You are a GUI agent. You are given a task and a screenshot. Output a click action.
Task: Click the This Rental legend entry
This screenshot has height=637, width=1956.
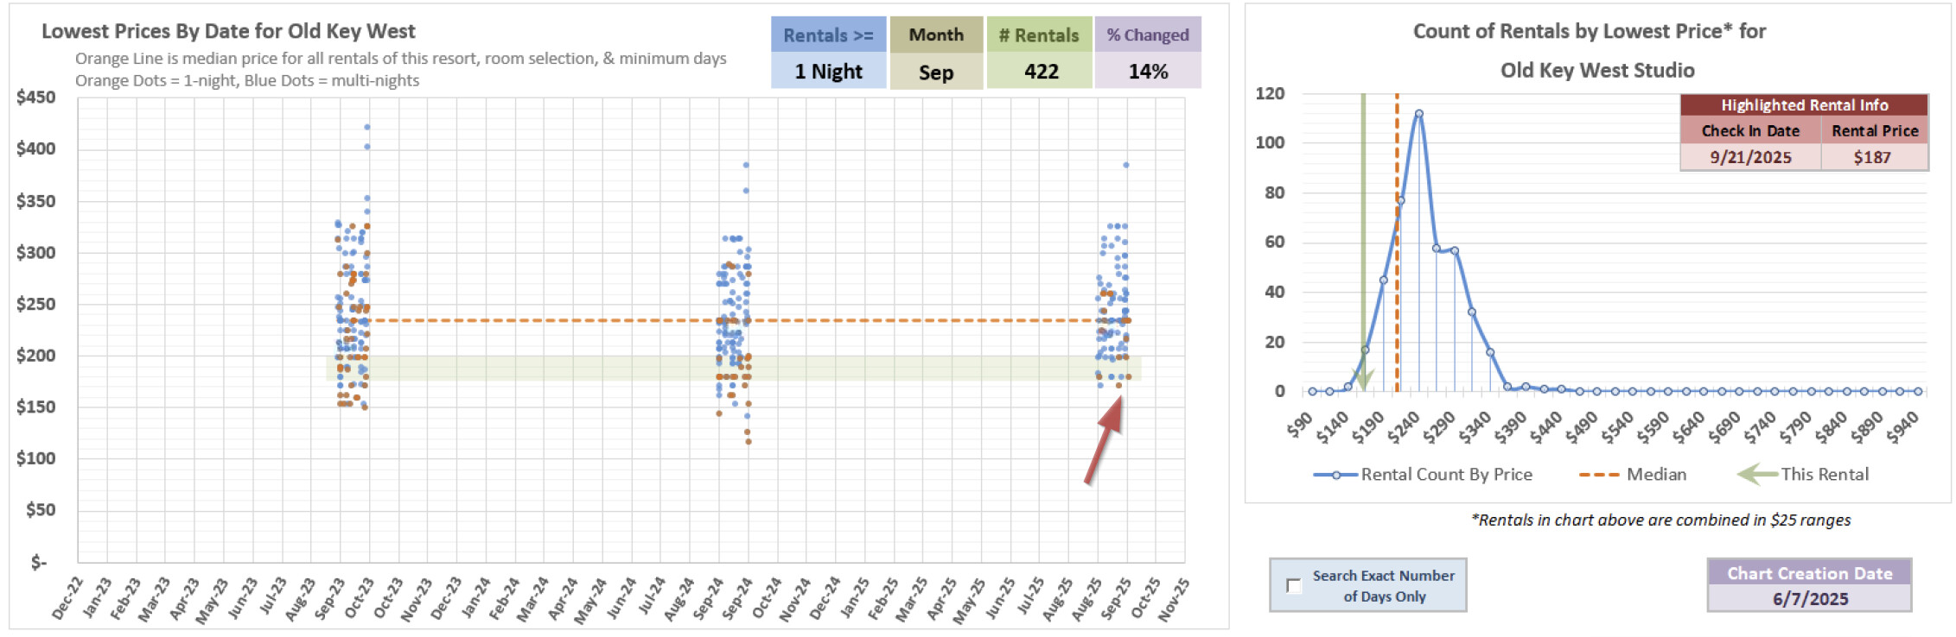[1803, 475]
